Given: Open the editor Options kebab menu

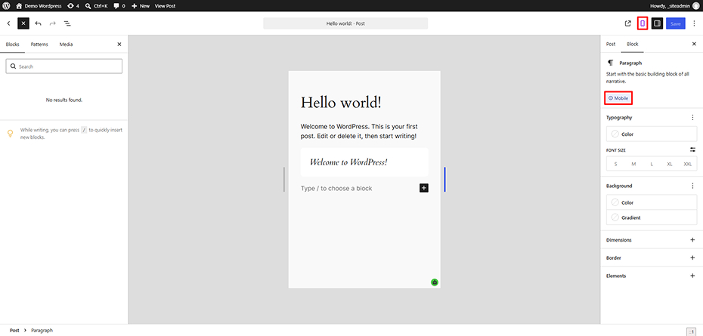Looking at the screenshot, I should pyautogui.click(x=694, y=23).
